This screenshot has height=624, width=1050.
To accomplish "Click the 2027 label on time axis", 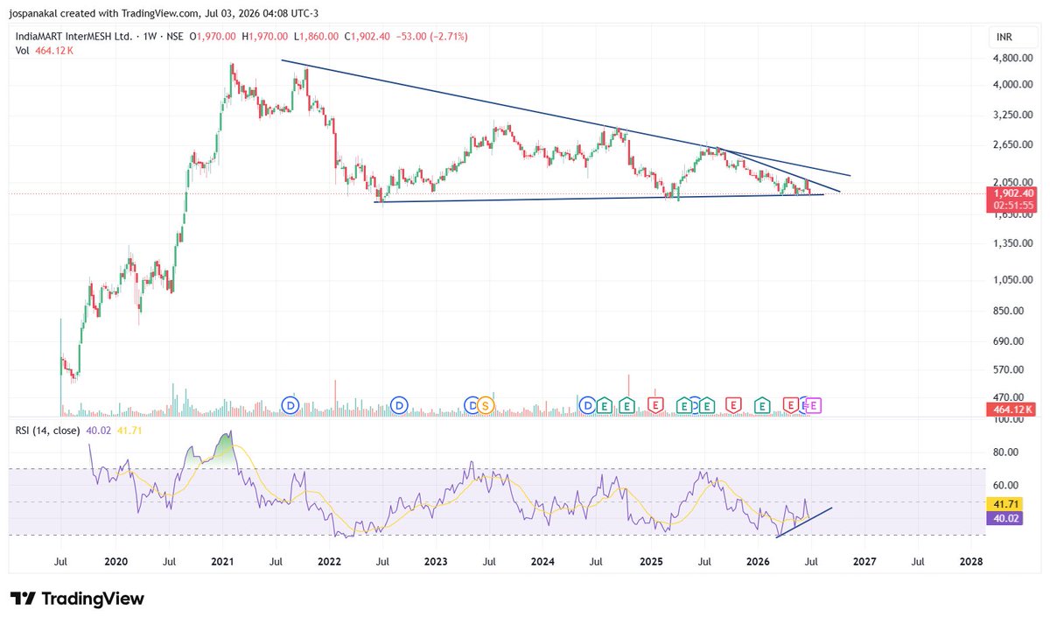I will (x=864, y=560).
